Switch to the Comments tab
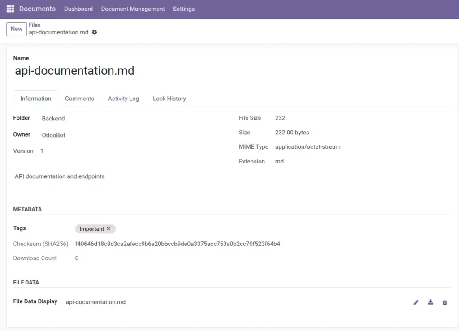459x331 pixels. [79, 99]
